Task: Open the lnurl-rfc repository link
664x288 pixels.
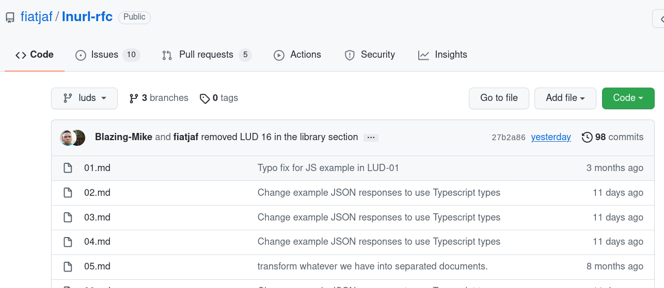Action: click(87, 17)
